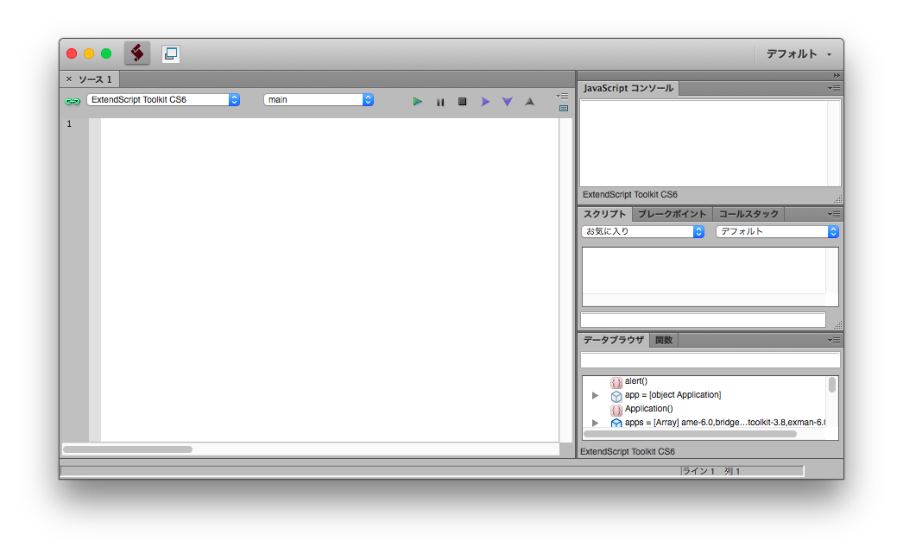
Task: Switch to the ブレークポイント tab
Action: point(672,214)
